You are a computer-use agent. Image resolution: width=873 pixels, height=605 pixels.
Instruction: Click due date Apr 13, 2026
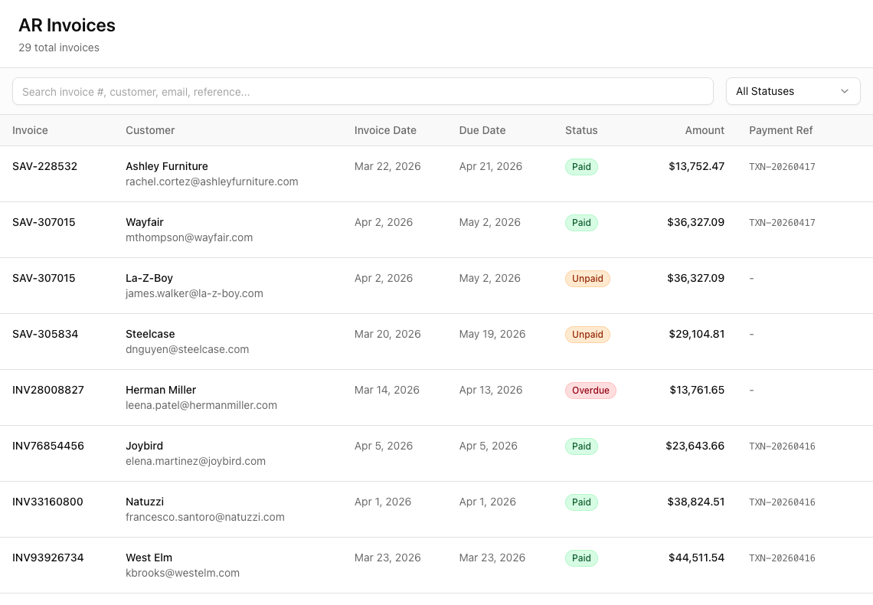tap(491, 390)
